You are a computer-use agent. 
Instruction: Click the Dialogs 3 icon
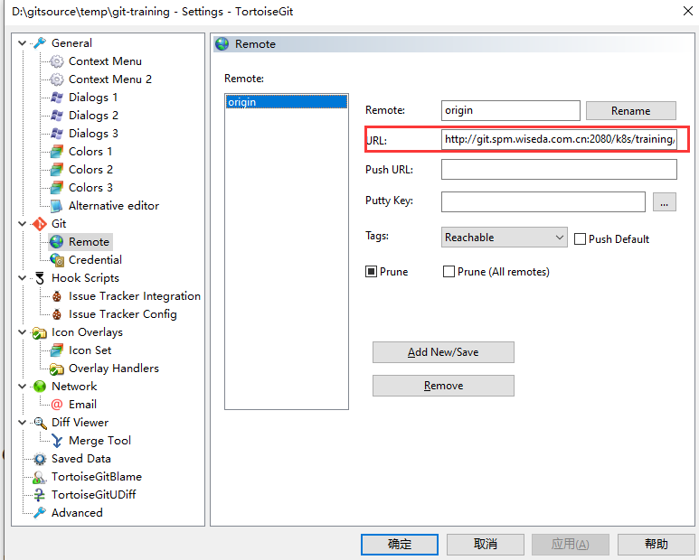click(57, 134)
